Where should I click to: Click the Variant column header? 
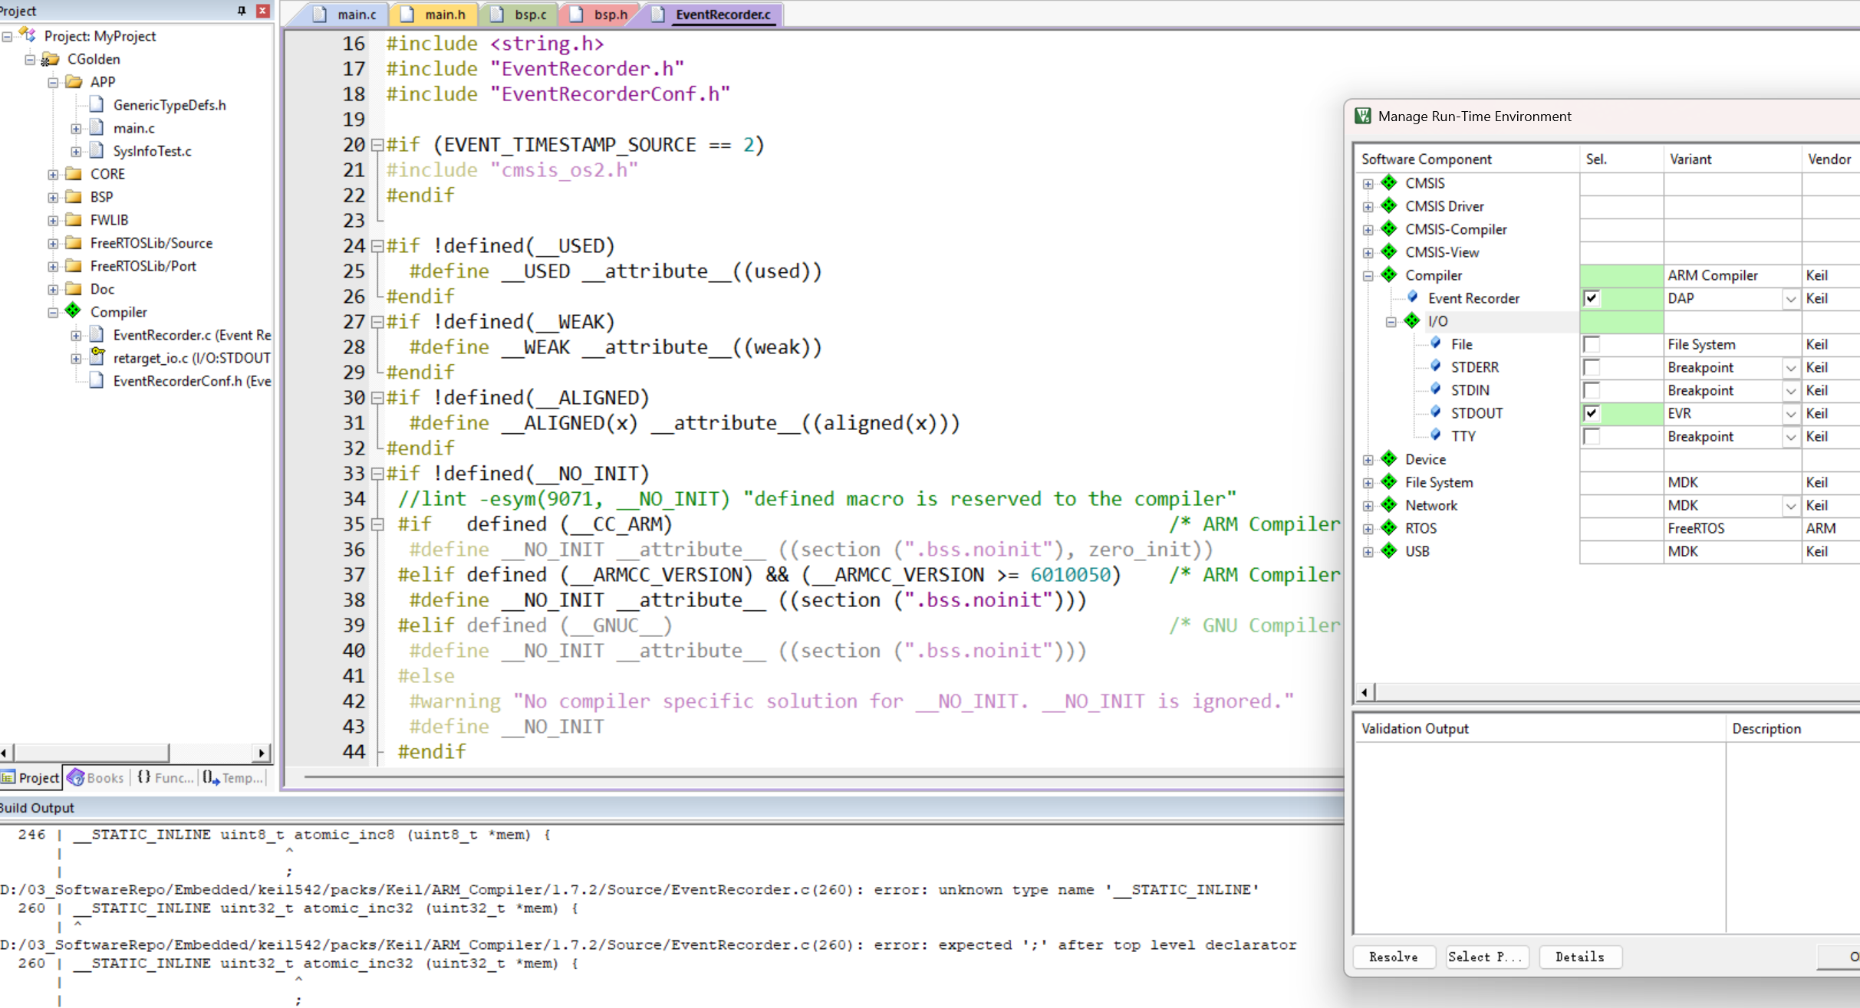[x=1732, y=159]
